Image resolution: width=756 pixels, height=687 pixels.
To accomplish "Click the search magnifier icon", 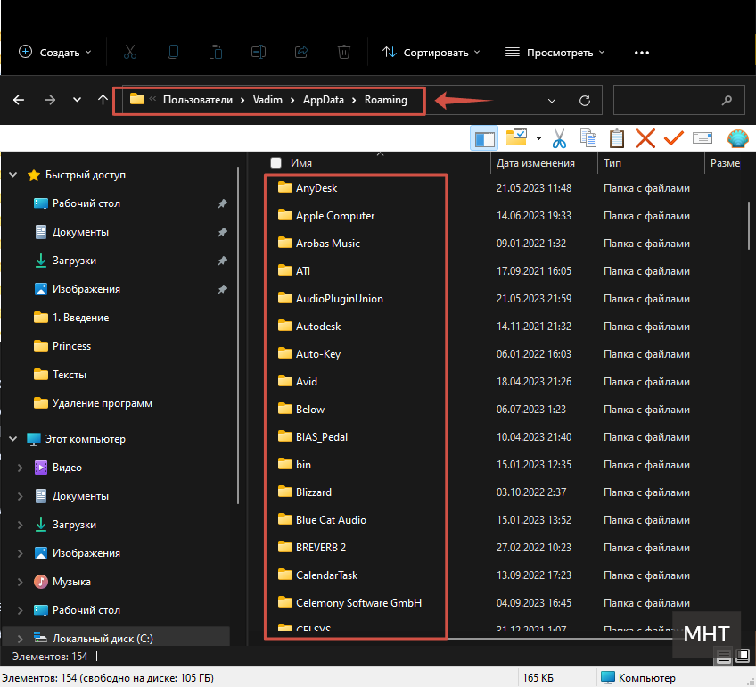I will [x=727, y=100].
